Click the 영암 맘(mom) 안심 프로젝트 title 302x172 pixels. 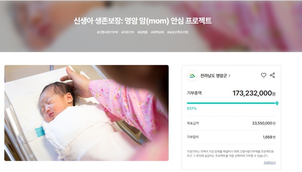[168, 21]
